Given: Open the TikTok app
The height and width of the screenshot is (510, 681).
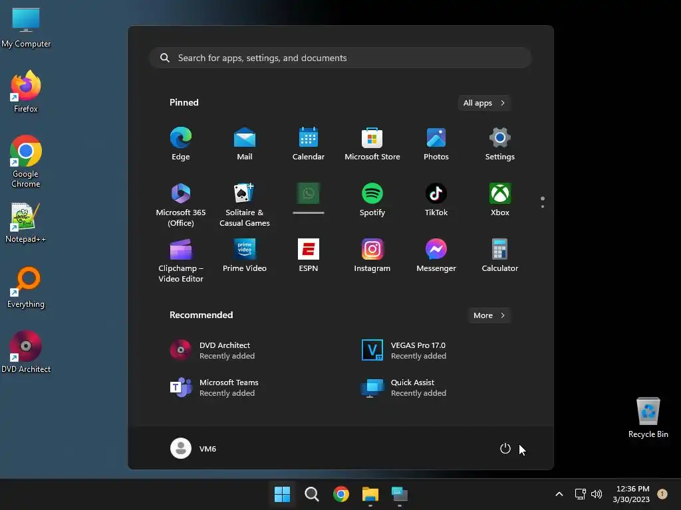Looking at the screenshot, I should 436,199.
